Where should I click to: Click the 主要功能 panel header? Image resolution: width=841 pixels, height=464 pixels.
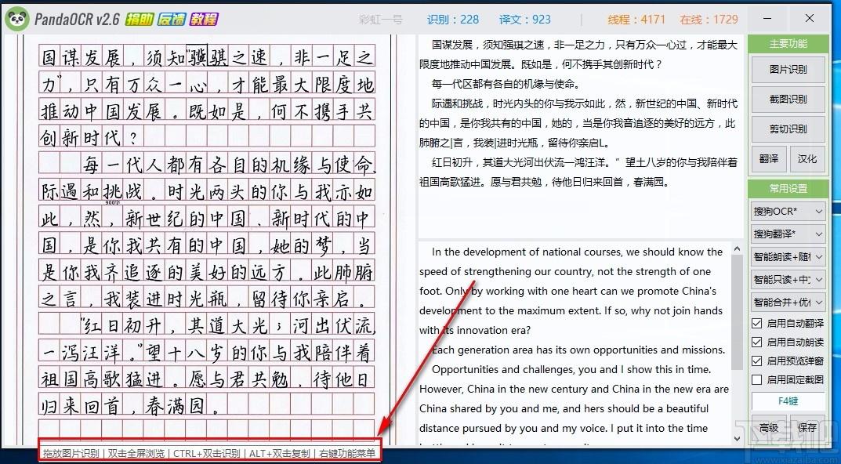coord(788,44)
